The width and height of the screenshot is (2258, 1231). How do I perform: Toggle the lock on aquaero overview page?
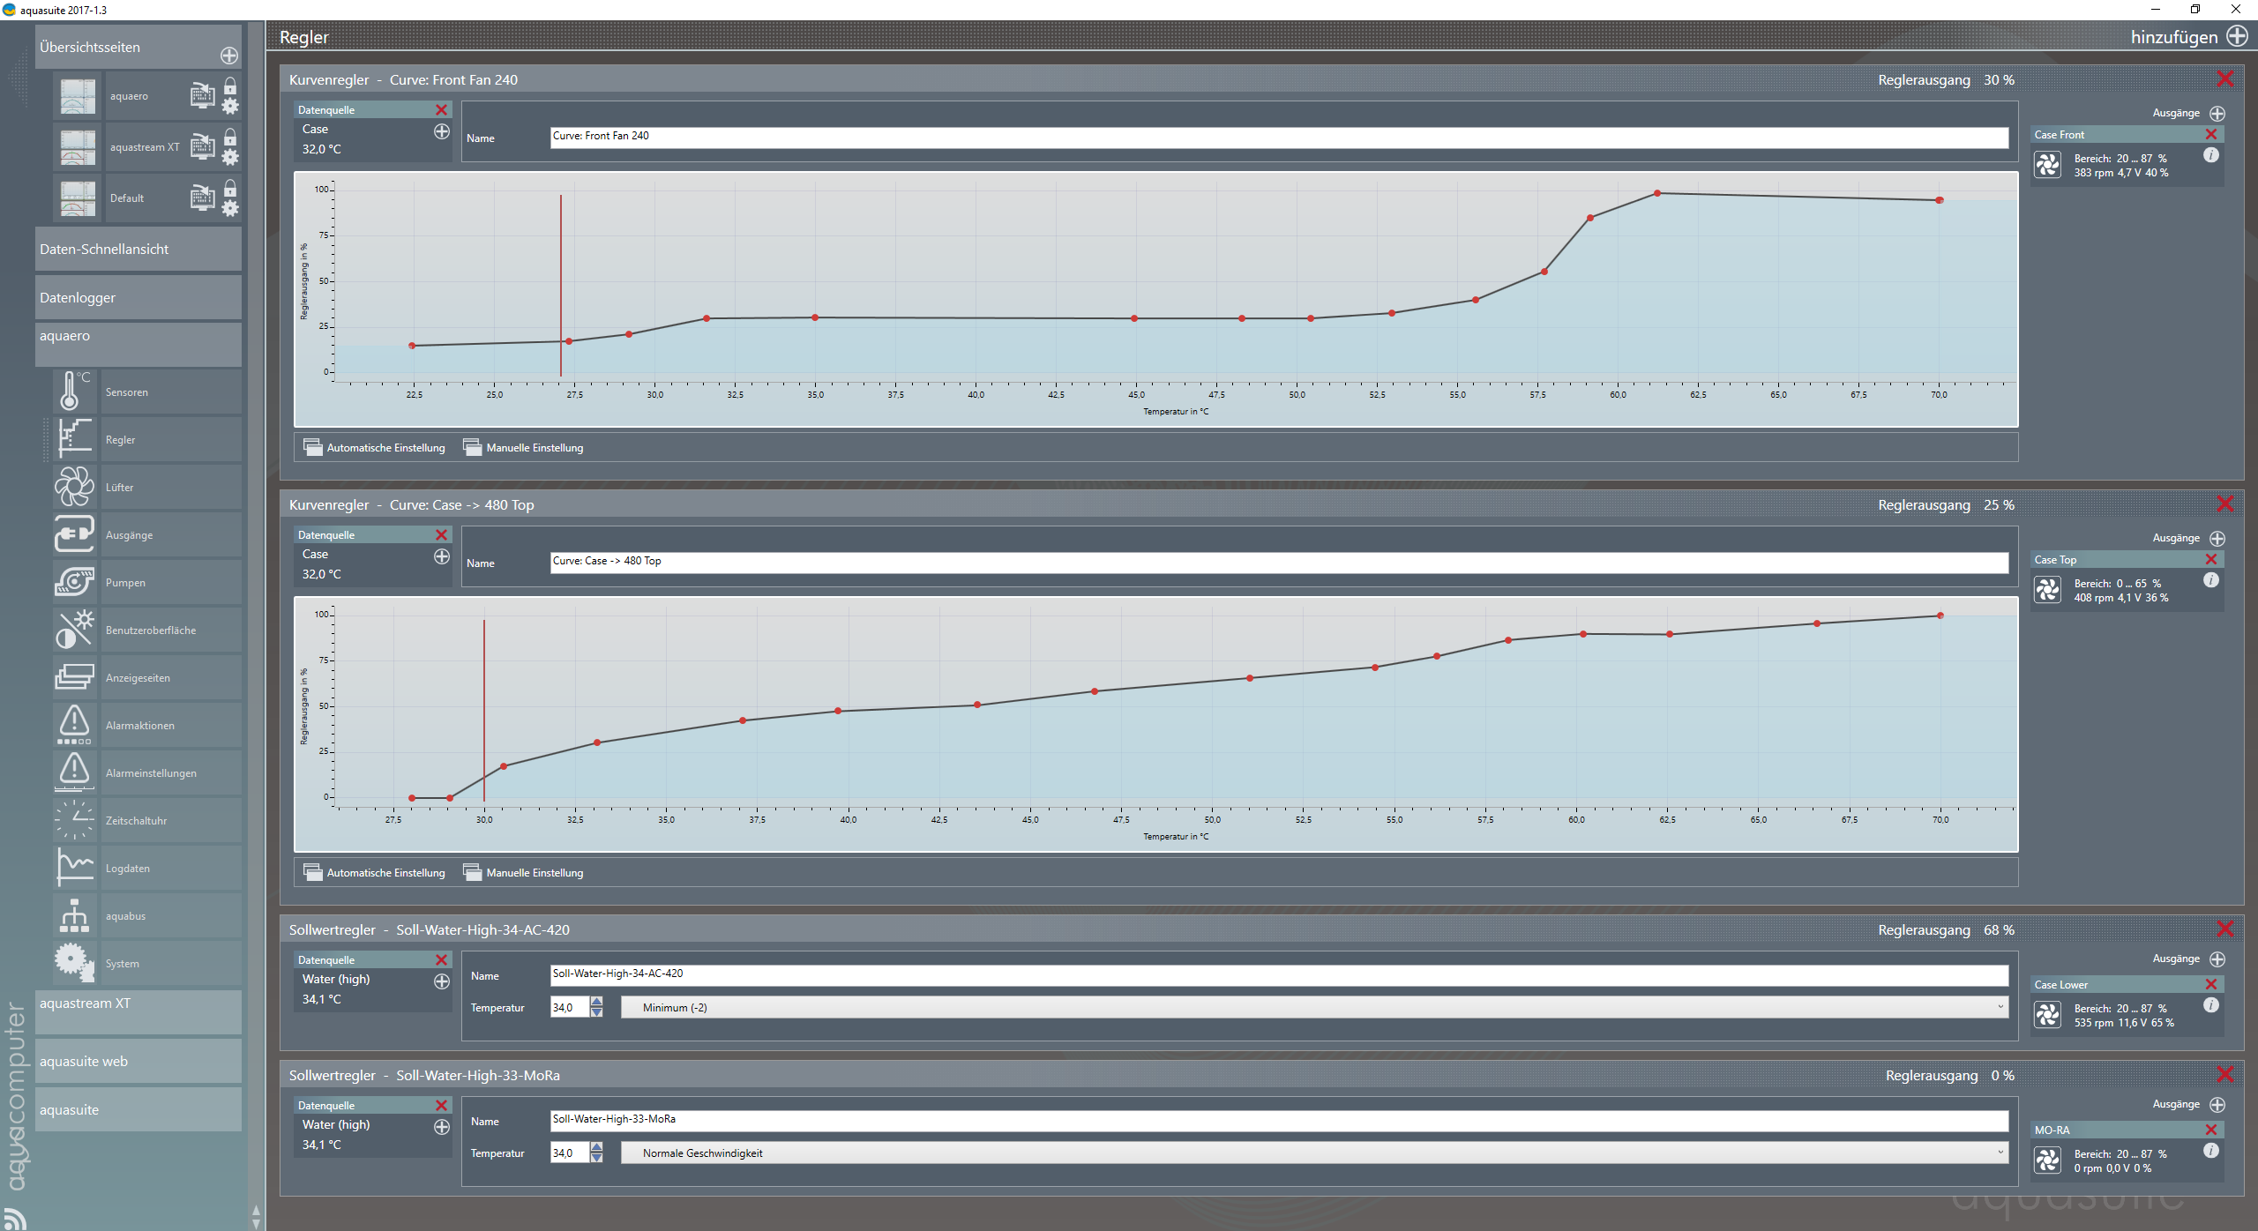[x=230, y=86]
